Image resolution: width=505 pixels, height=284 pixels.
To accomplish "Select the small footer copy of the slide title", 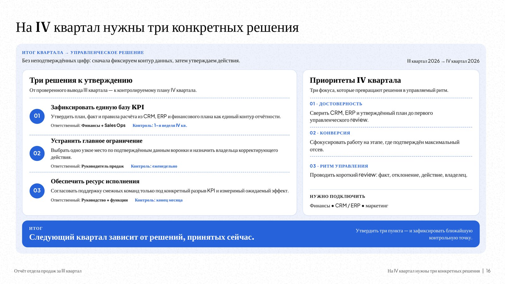I will click(x=434, y=271).
